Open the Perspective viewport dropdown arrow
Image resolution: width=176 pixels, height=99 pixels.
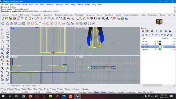pyautogui.click(x=87, y=28)
